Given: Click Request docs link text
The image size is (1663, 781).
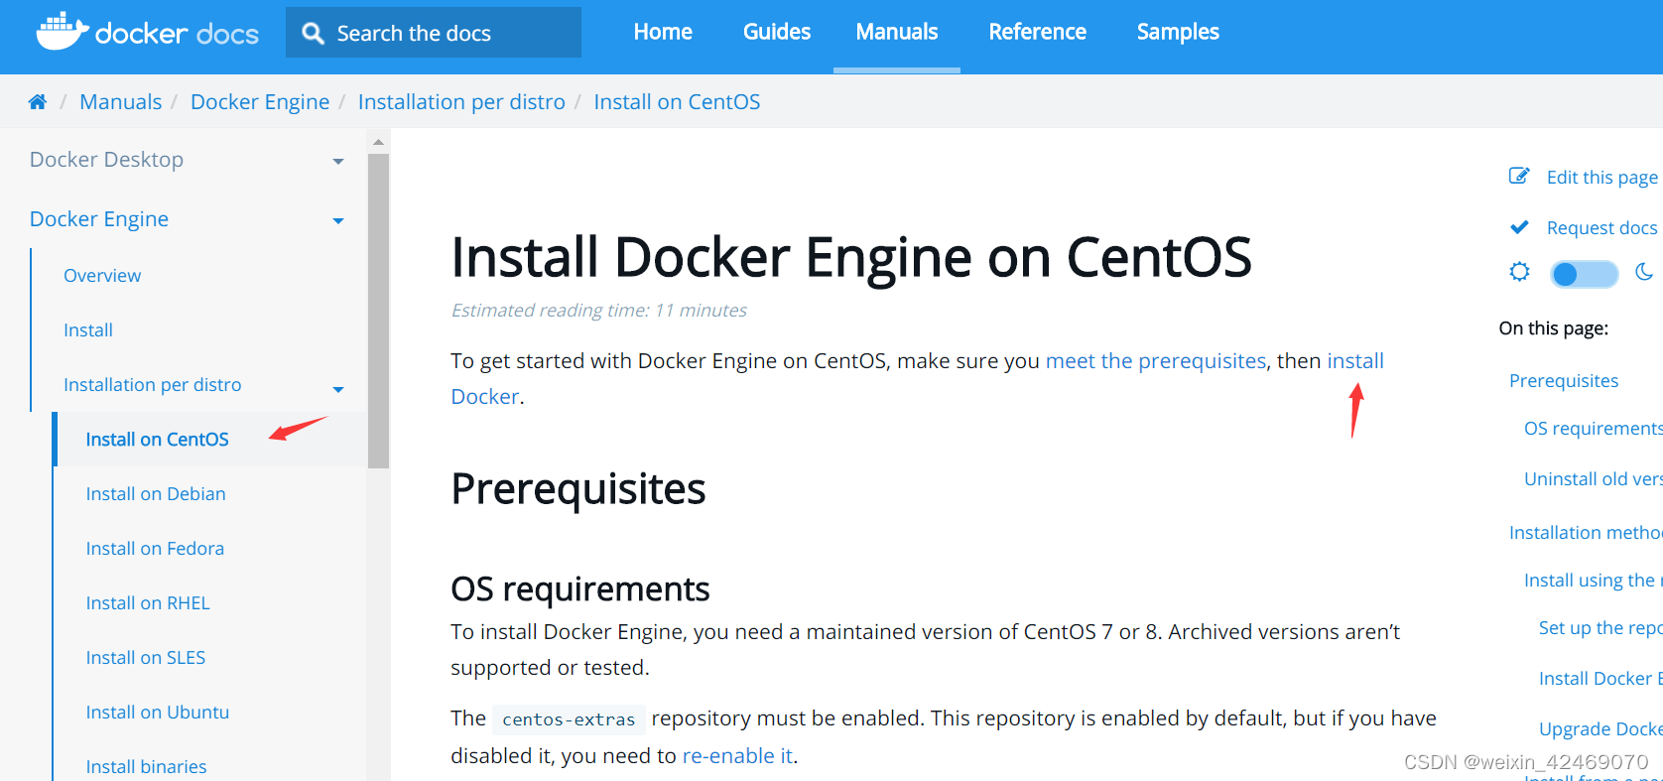Looking at the screenshot, I should pos(1601,228).
